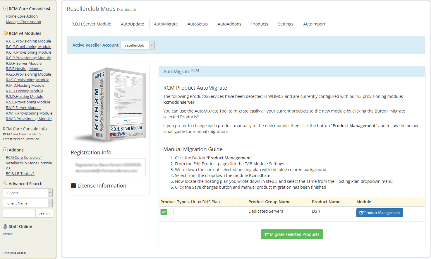
Task: Click the Addons section icon
Action: [5, 150]
